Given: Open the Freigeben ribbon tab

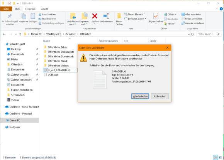Looking at the screenshot, I should pyautogui.click(x=30, y=9).
